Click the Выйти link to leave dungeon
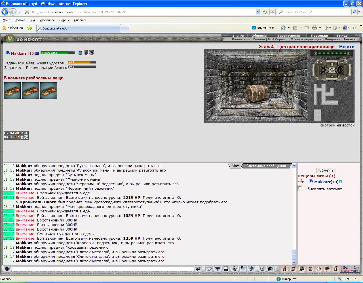 [x=347, y=47]
